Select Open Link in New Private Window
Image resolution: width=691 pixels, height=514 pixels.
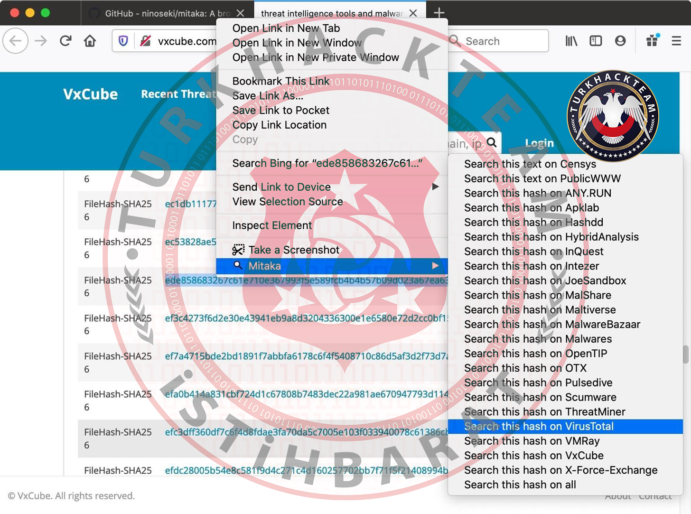click(x=332, y=58)
